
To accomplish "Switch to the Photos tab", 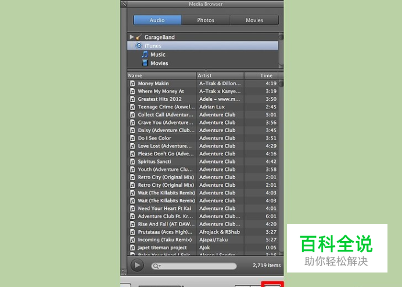I will pos(206,20).
